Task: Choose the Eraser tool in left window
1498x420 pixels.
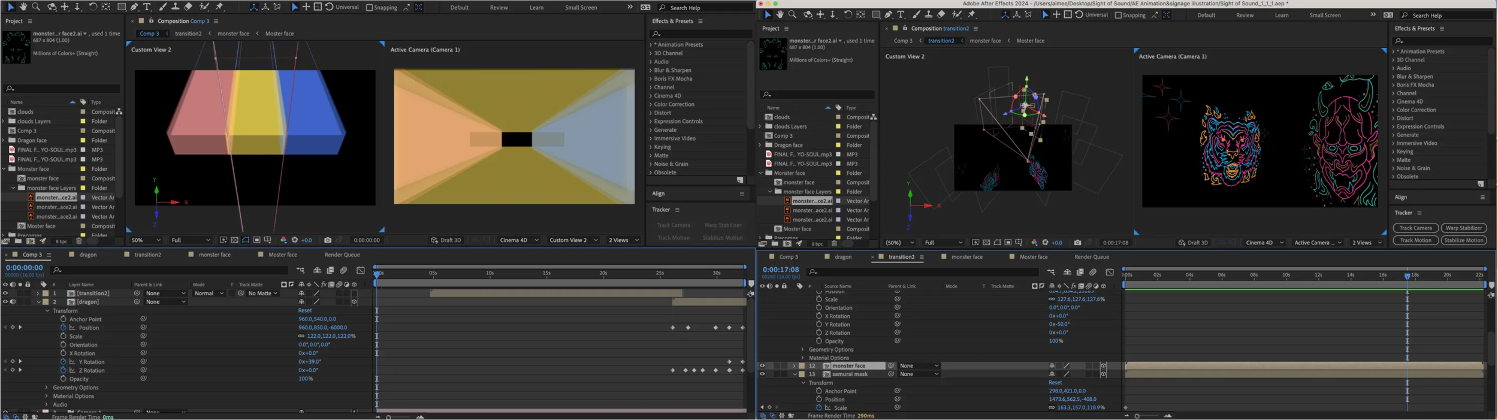Action: 188,7
